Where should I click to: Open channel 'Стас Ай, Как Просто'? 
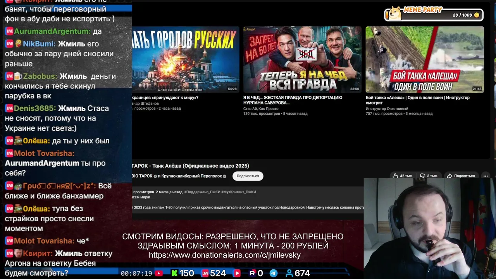[261, 108]
